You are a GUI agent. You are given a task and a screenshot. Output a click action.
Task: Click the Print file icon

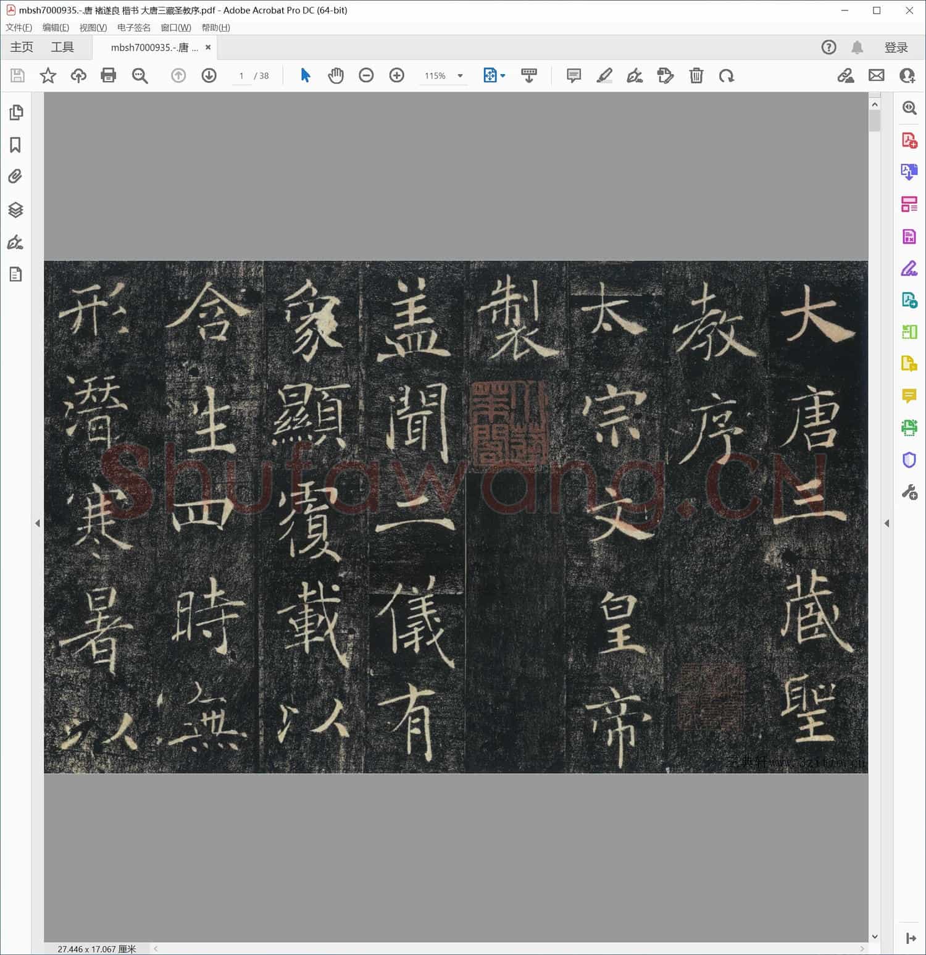pyautogui.click(x=109, y=75)
